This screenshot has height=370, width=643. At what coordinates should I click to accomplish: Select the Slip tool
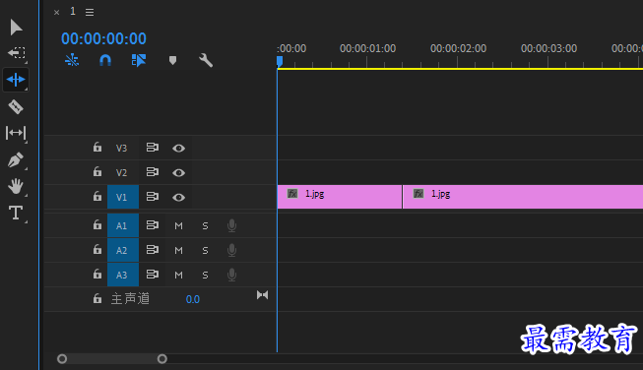pyautogui.click(x=16, y=133)
